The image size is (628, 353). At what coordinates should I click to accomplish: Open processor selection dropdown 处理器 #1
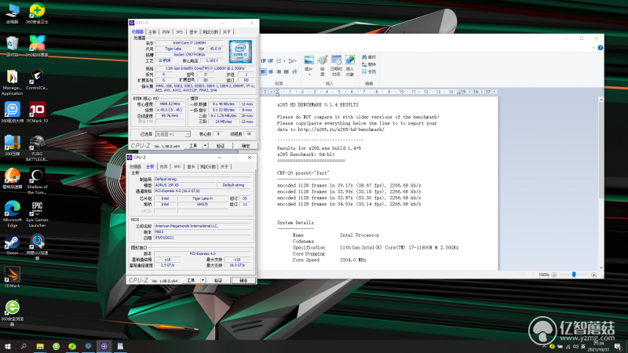click(173, 134)
